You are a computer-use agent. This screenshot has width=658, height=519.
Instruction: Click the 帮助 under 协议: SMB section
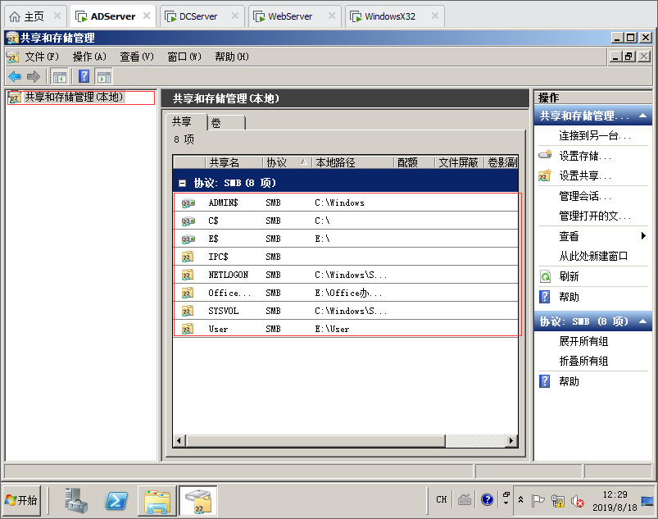569,381
